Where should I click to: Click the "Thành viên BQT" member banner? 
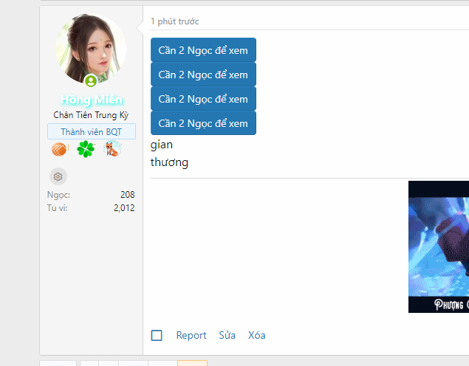(92, 131)
